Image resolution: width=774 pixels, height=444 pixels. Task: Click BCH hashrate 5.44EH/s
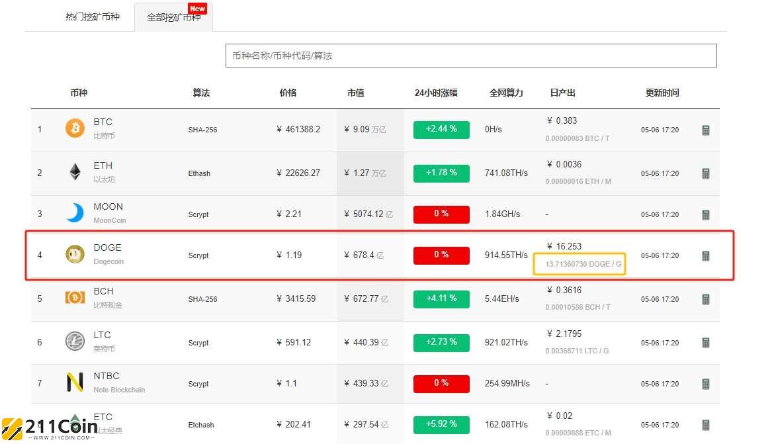(501, 299)
